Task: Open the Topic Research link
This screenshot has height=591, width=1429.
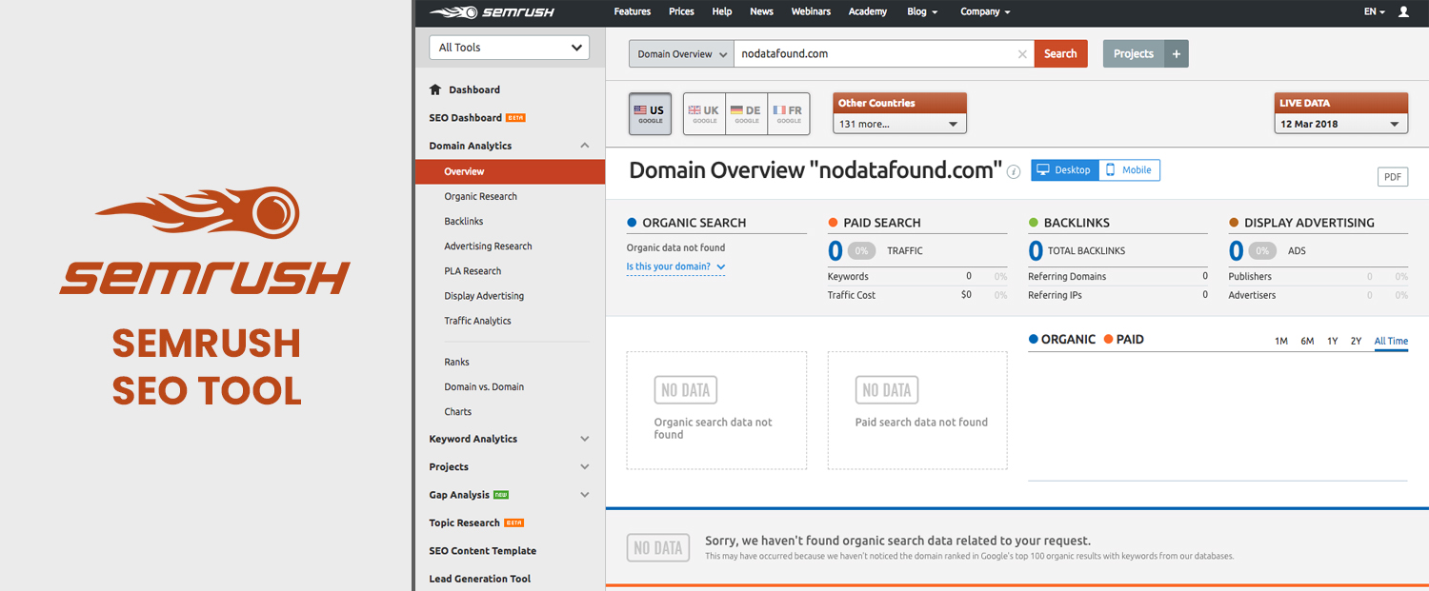Action: [x=476, y=522]
